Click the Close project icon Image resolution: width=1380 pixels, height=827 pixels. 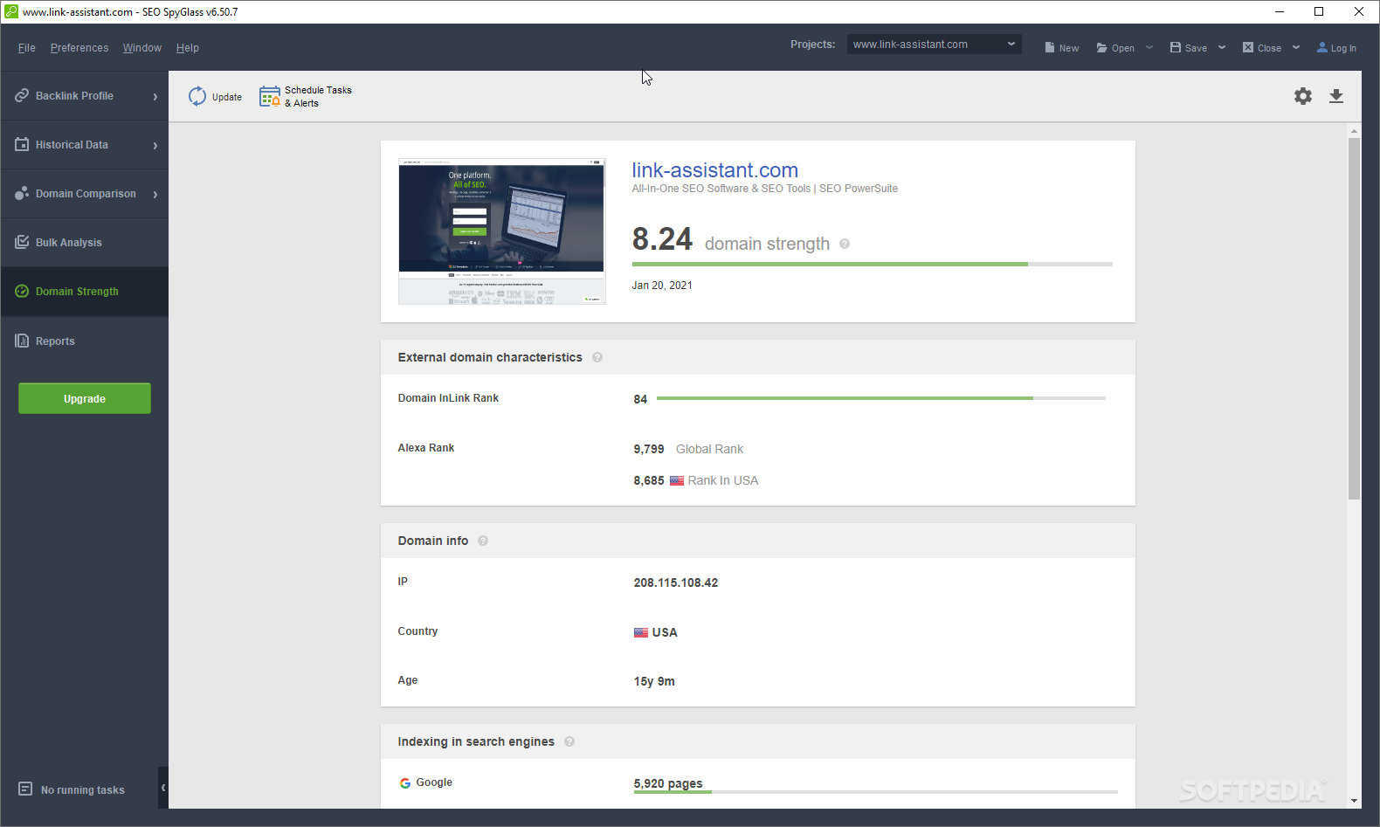[x=1248, y=47]
